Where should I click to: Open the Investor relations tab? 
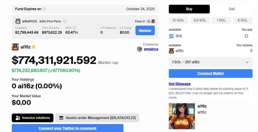click(33, 118)
